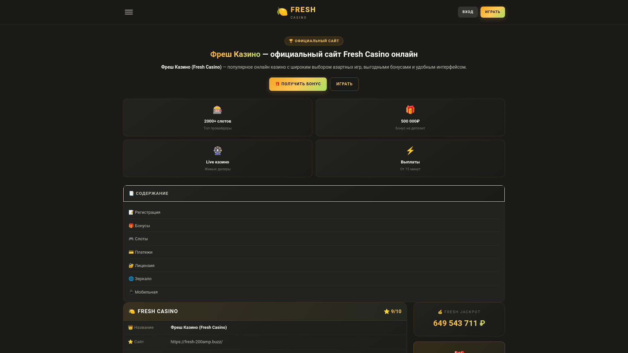Click the star icon beside Сайт
The image size is (628, 353).
point(131,342)
